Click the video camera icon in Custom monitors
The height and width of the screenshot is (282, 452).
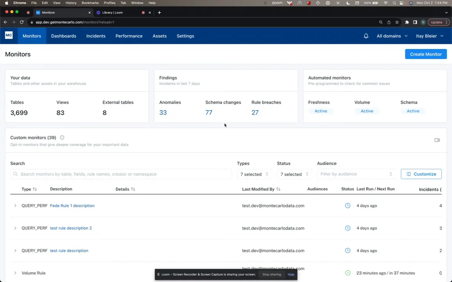click(x=437, y=140)
